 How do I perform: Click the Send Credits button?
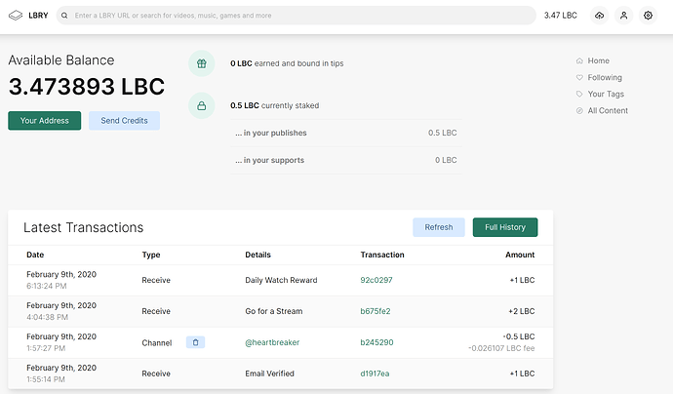point(124,120)
